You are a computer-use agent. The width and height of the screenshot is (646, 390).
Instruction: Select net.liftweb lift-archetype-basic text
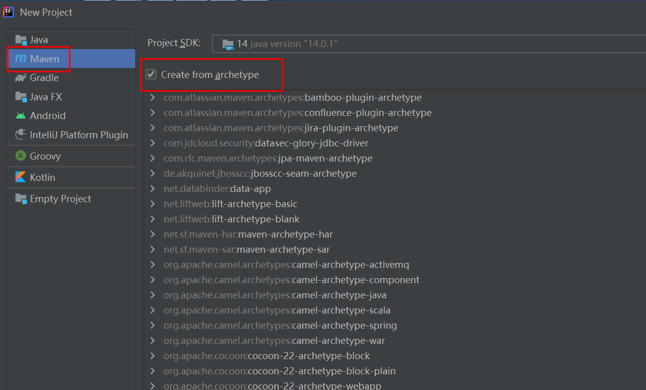pyautogui.click(x=231, y=204)
